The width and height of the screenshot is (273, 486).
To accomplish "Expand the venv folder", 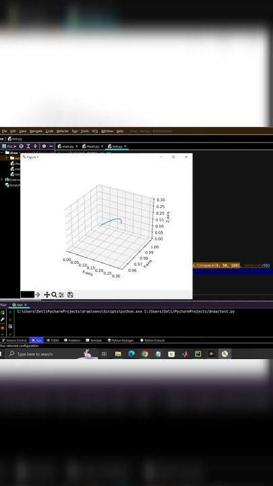I will click(x=7, y=158).
